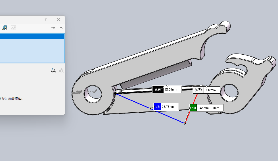Select the 26.78mm dZ value box
The height and width of the screenshot is (161, 278).
point(170,107)
